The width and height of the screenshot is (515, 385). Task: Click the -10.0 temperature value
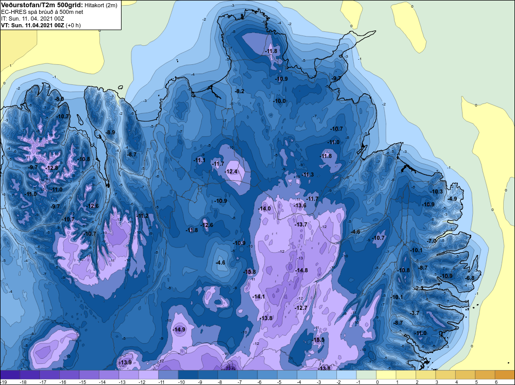point(280,101)
